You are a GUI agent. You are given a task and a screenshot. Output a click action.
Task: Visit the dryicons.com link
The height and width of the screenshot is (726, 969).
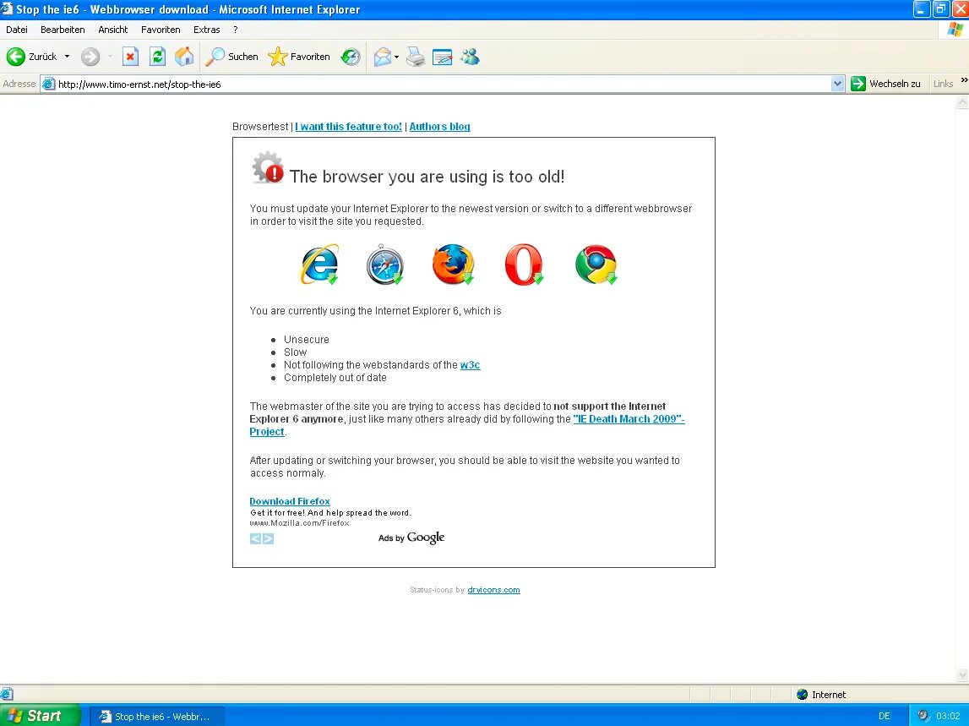click(x=493, y=590)
